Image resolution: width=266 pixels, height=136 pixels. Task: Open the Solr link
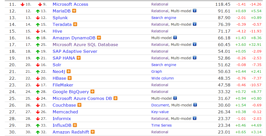[57, 65]
